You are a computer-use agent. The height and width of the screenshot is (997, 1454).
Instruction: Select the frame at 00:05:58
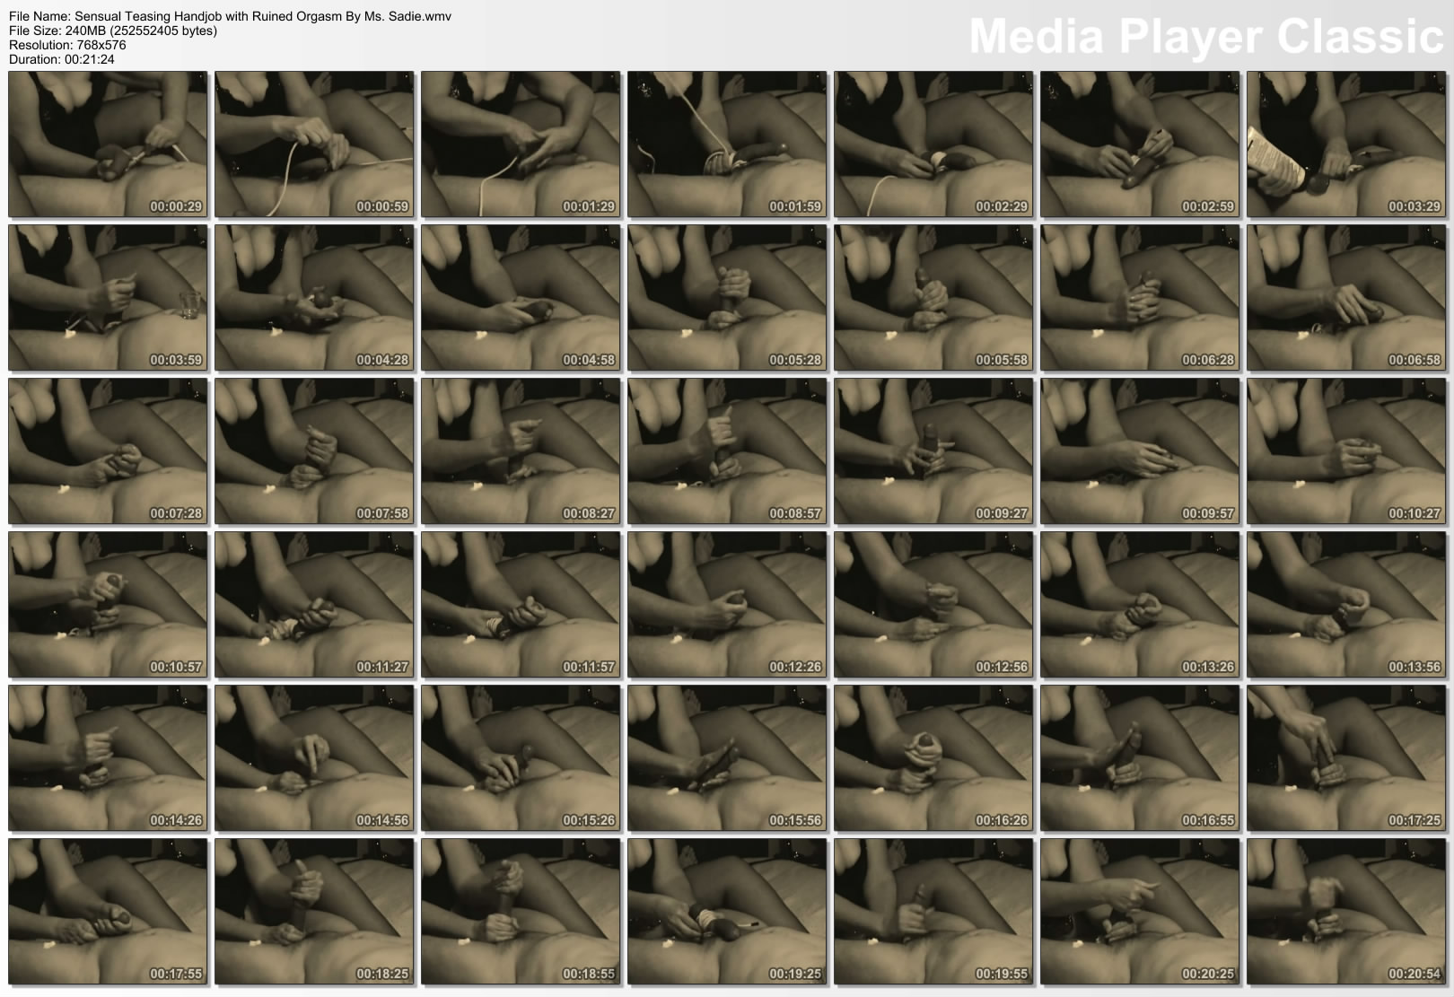(x=933, y=298)
